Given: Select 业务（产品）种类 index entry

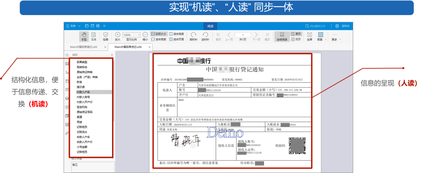Looking at the screenshot, I should [87, 77].
